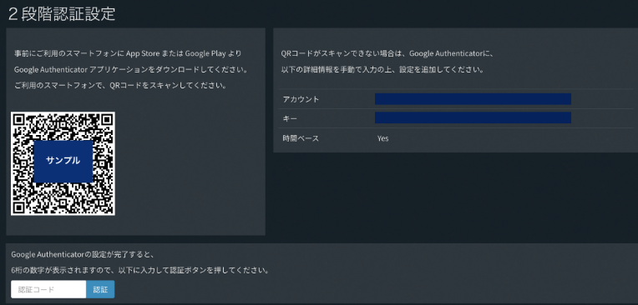Click the top-left finder pattern of QR code

(19, 120)
